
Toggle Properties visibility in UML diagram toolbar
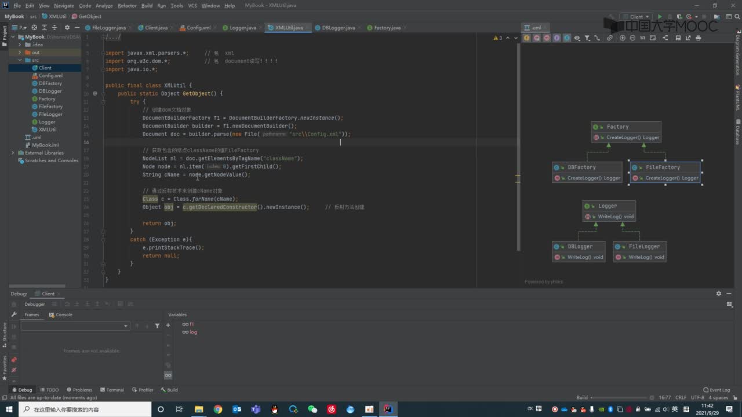coord(556,38)
